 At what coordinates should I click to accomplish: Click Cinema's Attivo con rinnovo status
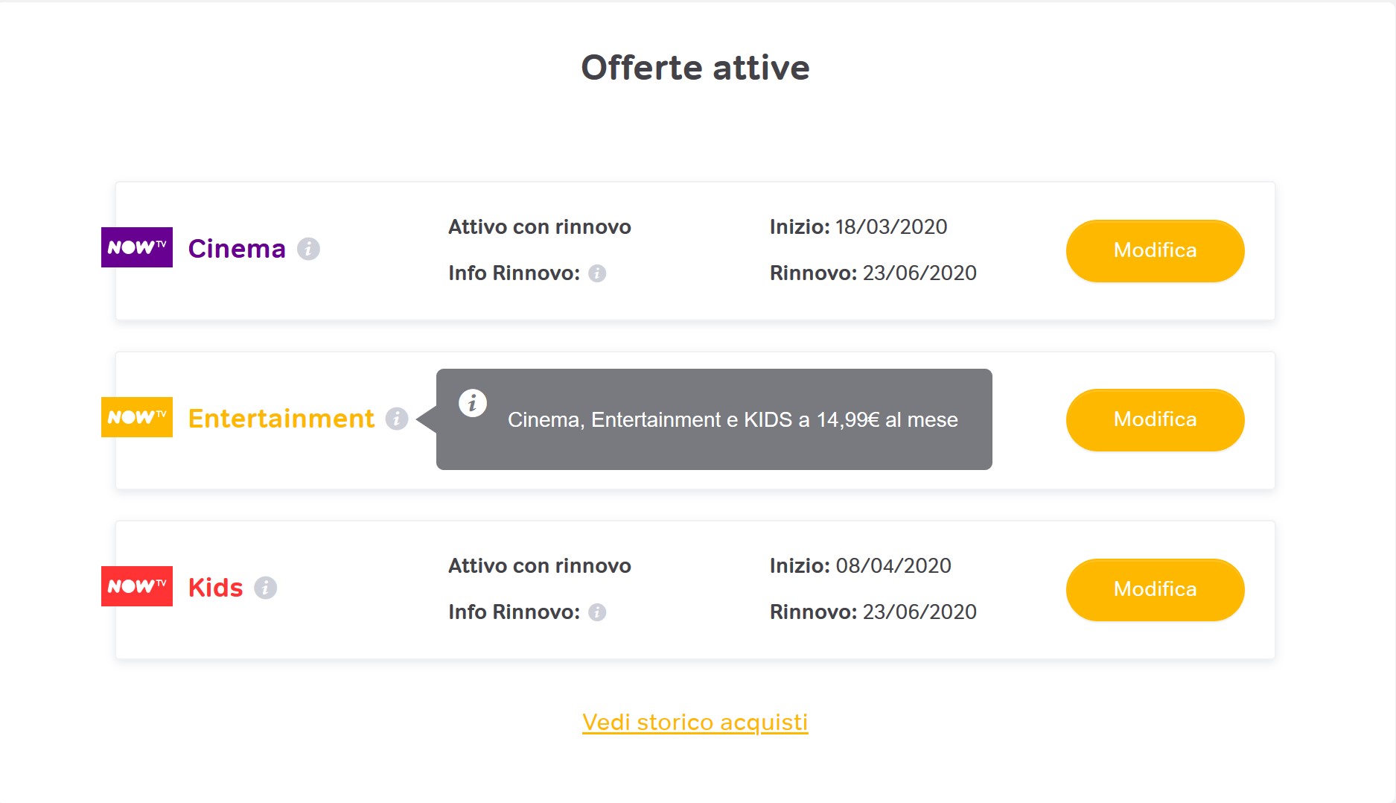click(540, 227)
